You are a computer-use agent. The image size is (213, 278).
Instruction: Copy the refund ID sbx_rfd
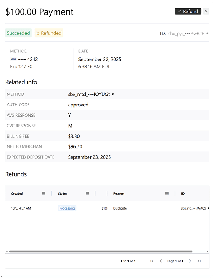[208, 208]
